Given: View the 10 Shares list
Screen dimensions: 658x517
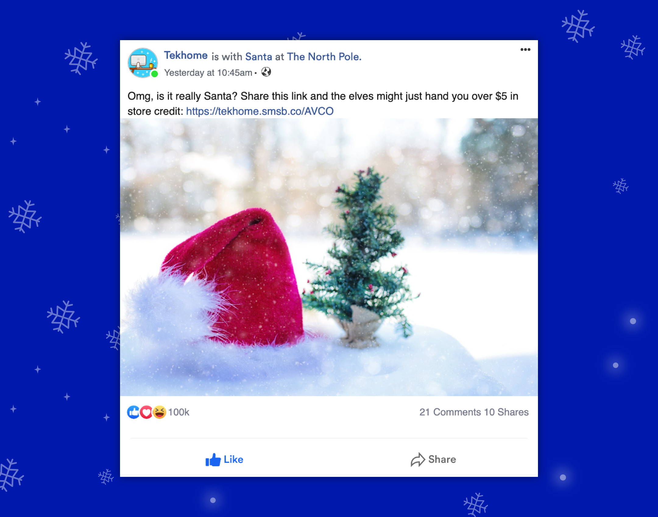Looking at the screenshot, I should 506,412.
